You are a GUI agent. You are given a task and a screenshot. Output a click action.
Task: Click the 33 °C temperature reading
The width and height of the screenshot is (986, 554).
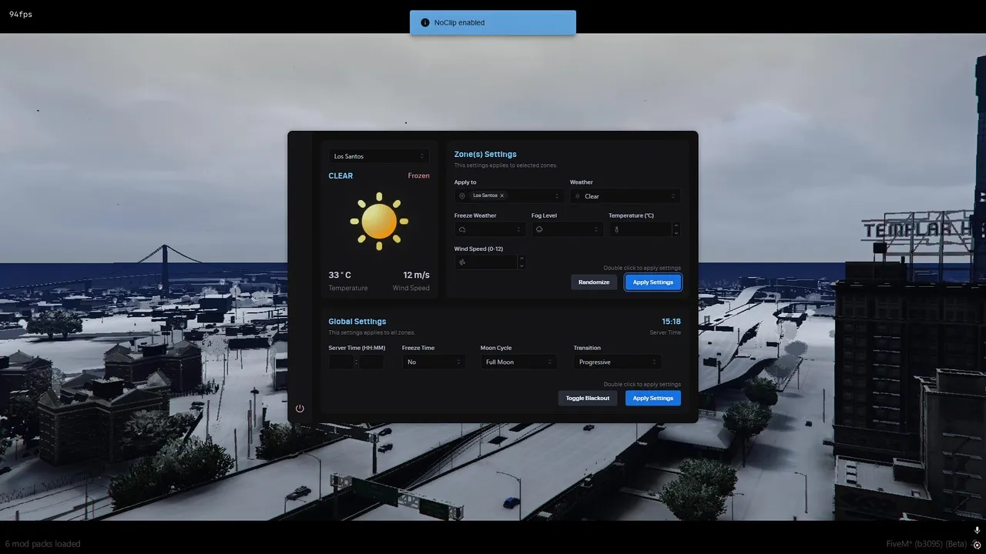340,275
